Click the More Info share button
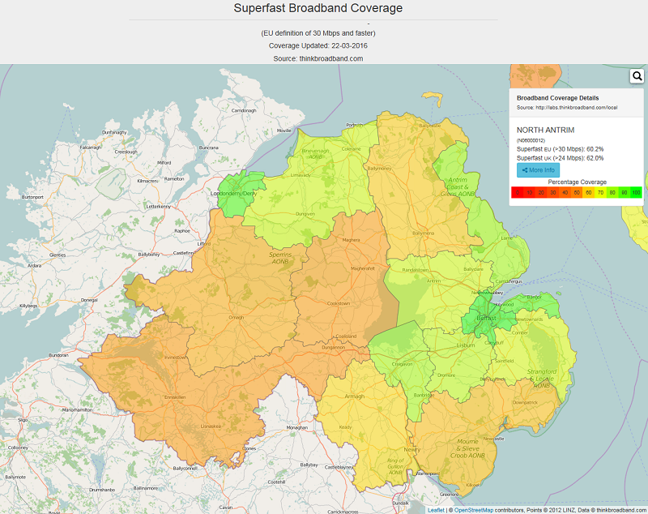The height and width of the screenshot is (514, 648). click(x=538, y=170)
